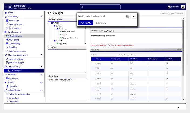This screenshot has width=190, height=113.
Task: Click the nlpadmin user avatar icon
Action: 169,7
